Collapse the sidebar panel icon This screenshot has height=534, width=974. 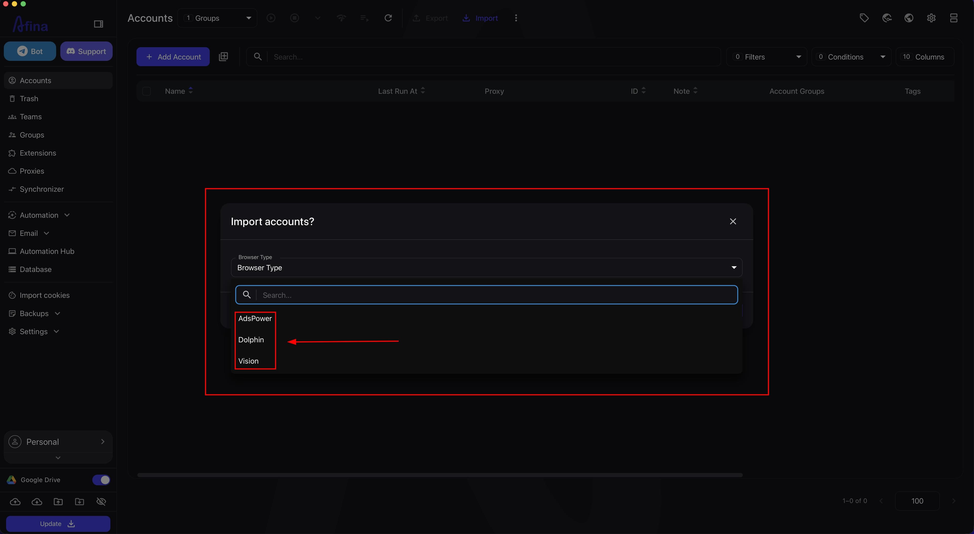point(98,24)
